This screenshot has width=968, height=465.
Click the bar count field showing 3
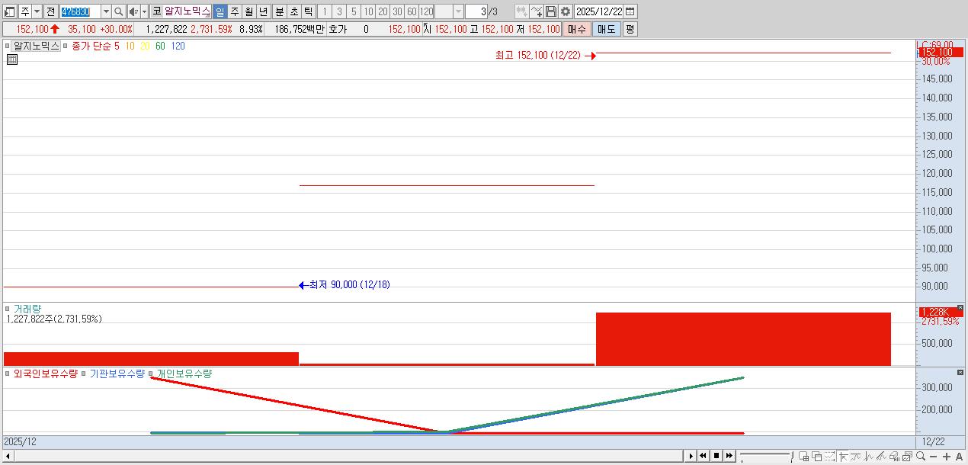click(476, 11)
